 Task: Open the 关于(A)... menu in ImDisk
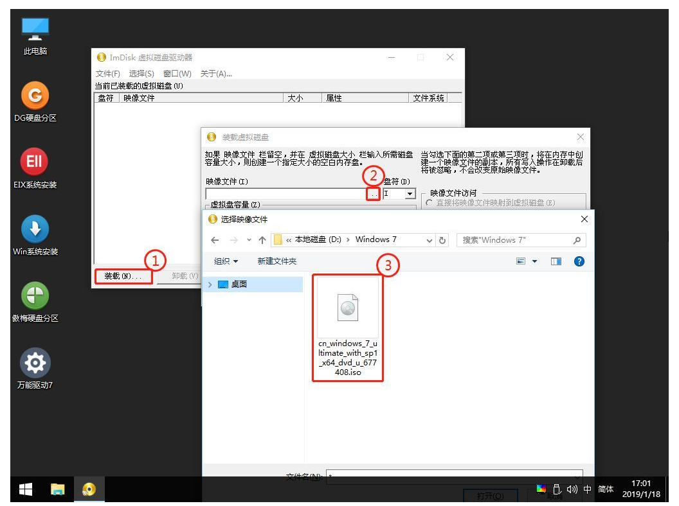(x=215, y=74)
